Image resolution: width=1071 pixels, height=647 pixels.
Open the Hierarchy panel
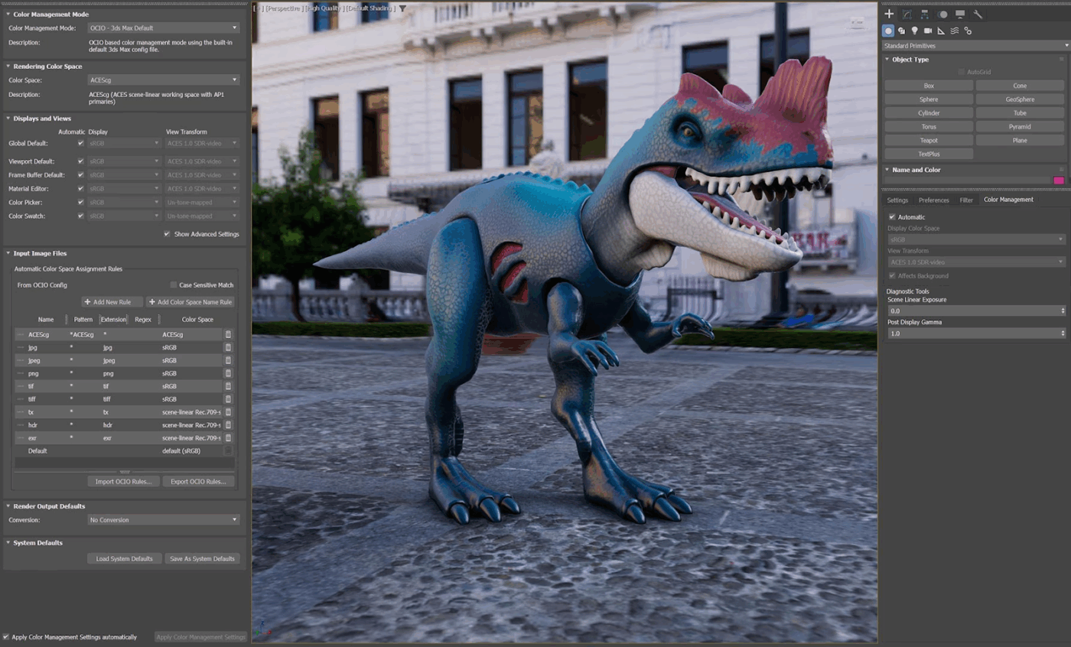925,15
